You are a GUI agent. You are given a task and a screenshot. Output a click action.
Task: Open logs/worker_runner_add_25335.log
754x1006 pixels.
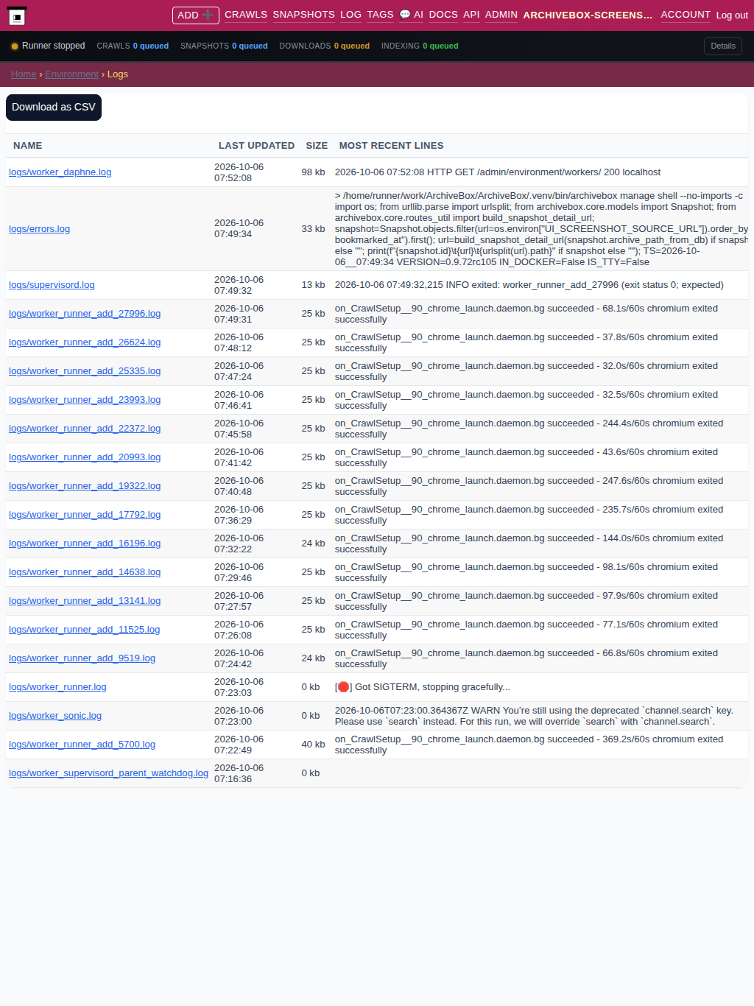pos(85,371)
